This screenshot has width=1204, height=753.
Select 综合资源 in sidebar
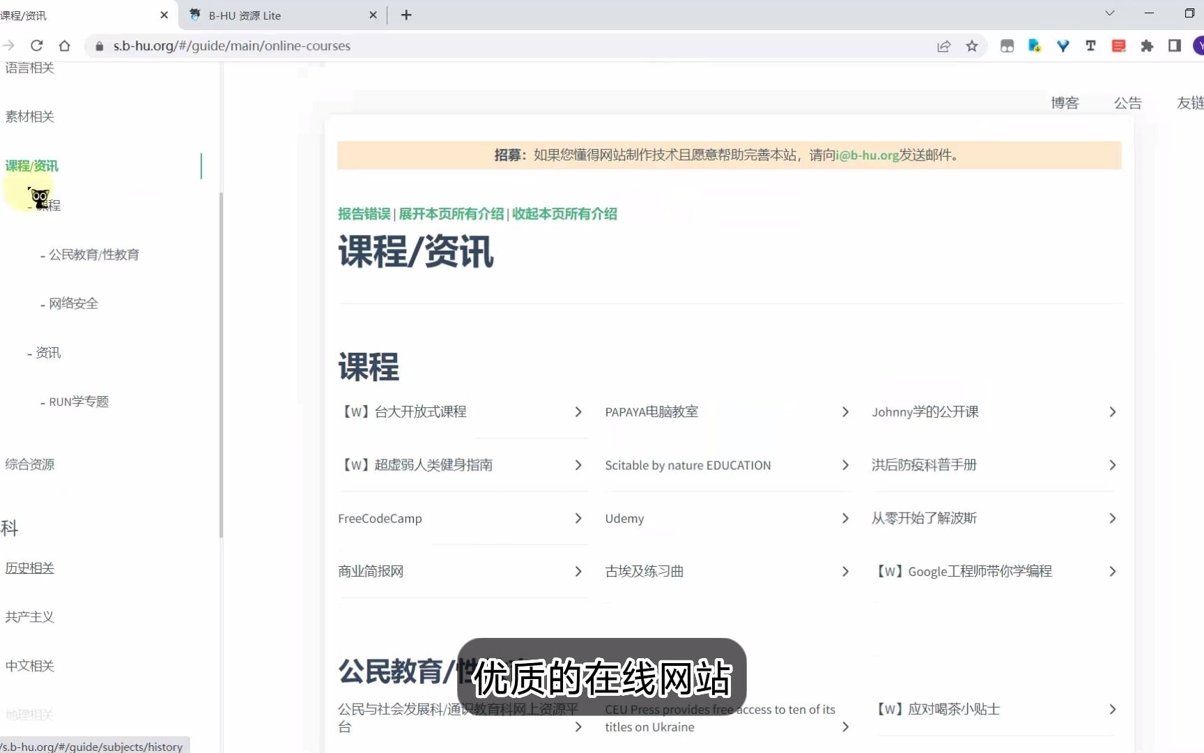[30, 464]
